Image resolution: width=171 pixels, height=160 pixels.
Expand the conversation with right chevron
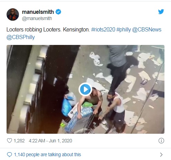pyautogui.click(x=161, y=154)
